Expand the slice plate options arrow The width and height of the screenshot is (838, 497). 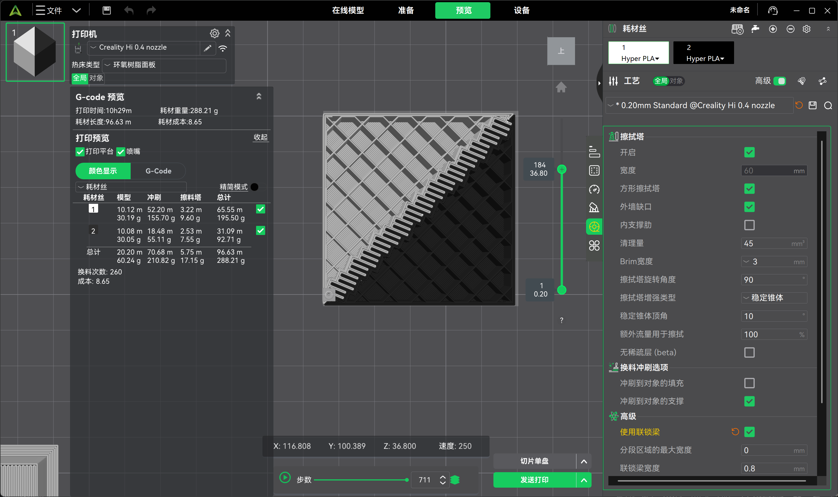[584, 461]
